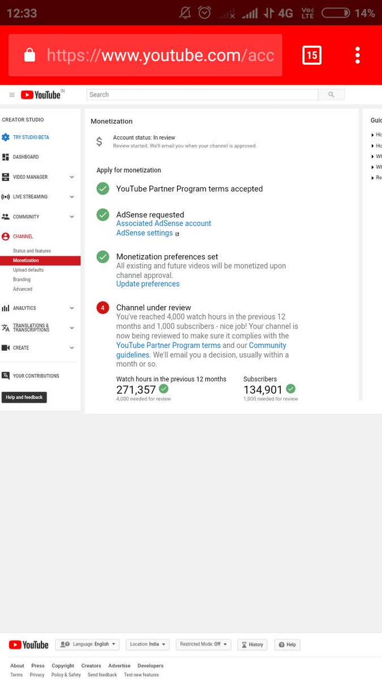
Task: Open AdSense settings link
Action: [x=144, y=233]
